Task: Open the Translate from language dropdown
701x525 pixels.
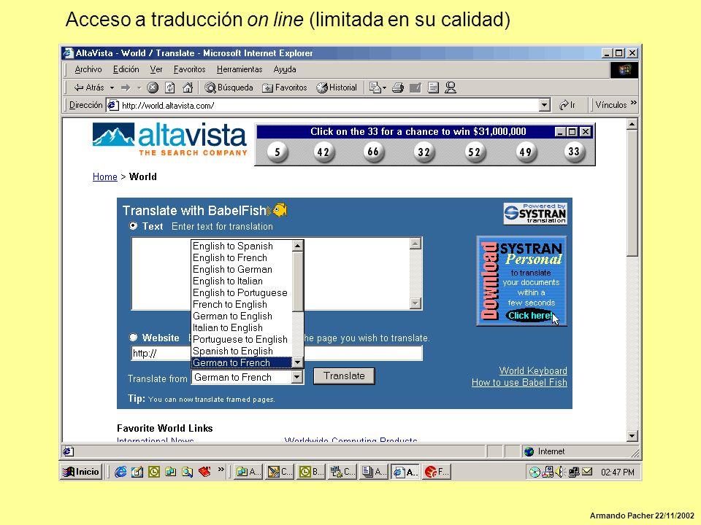Action: point(296,377)
